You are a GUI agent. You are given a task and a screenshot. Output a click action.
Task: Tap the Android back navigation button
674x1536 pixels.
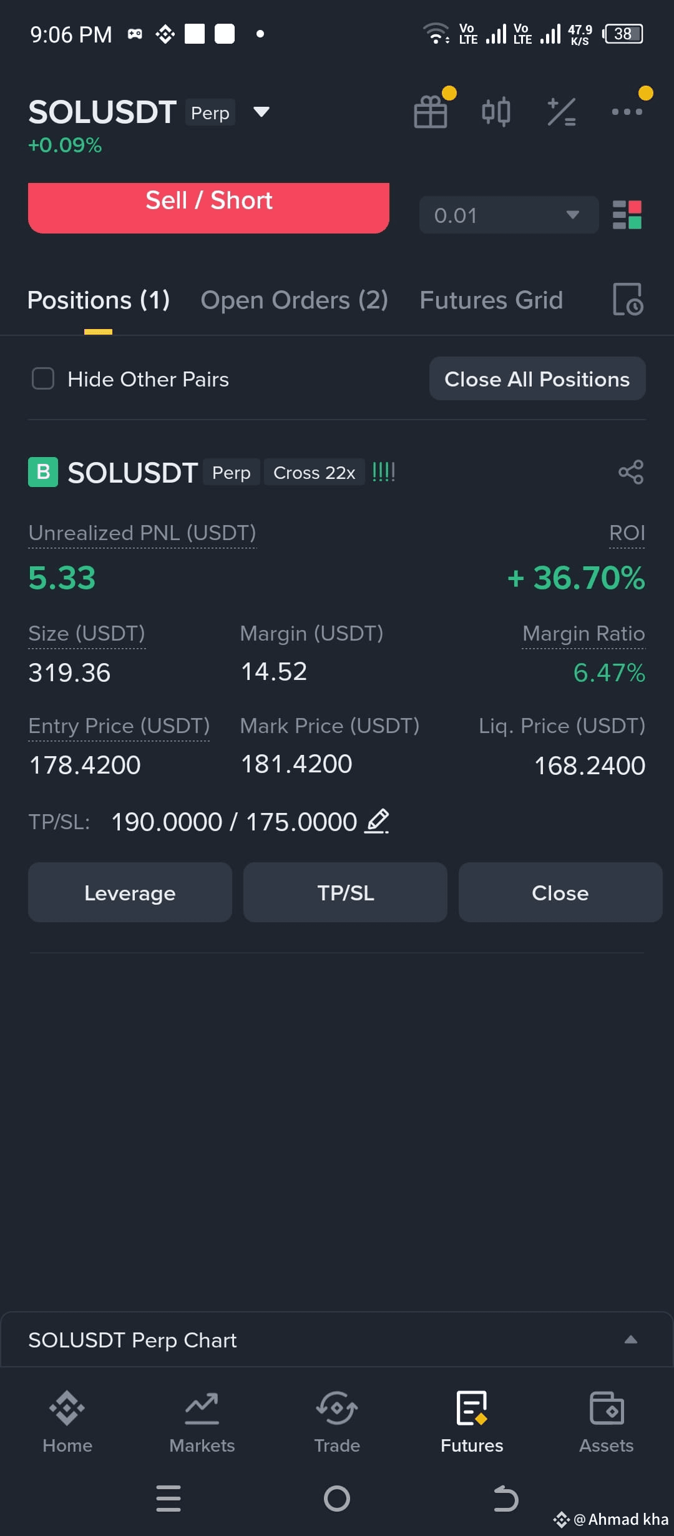[x=506, y=1499]
